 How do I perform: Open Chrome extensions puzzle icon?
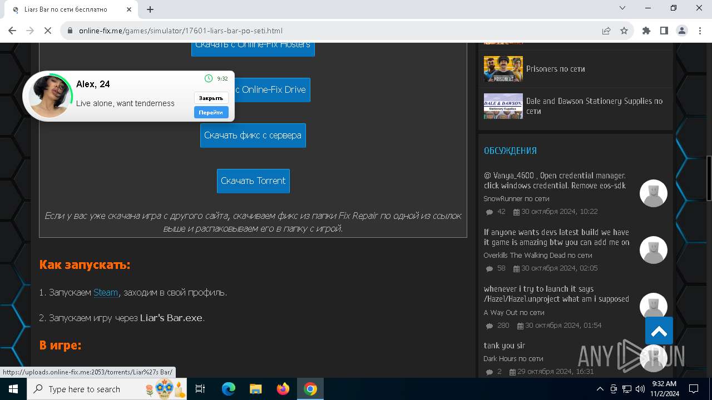(646, 31)
